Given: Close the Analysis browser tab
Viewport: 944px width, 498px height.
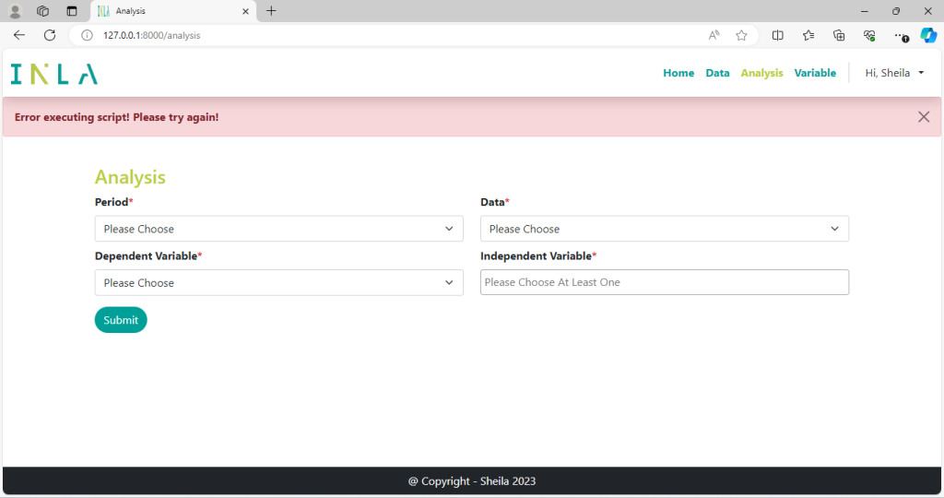Looking at the screenshot, I should tap(245, 11).
